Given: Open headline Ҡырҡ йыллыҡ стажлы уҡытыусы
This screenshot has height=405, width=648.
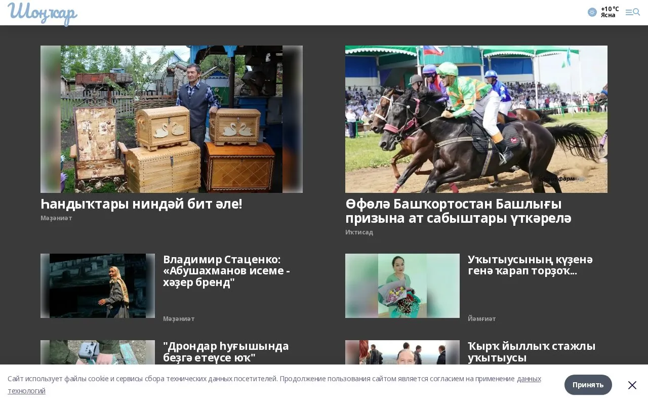Looking at the screenshot, I should point(532,352).
